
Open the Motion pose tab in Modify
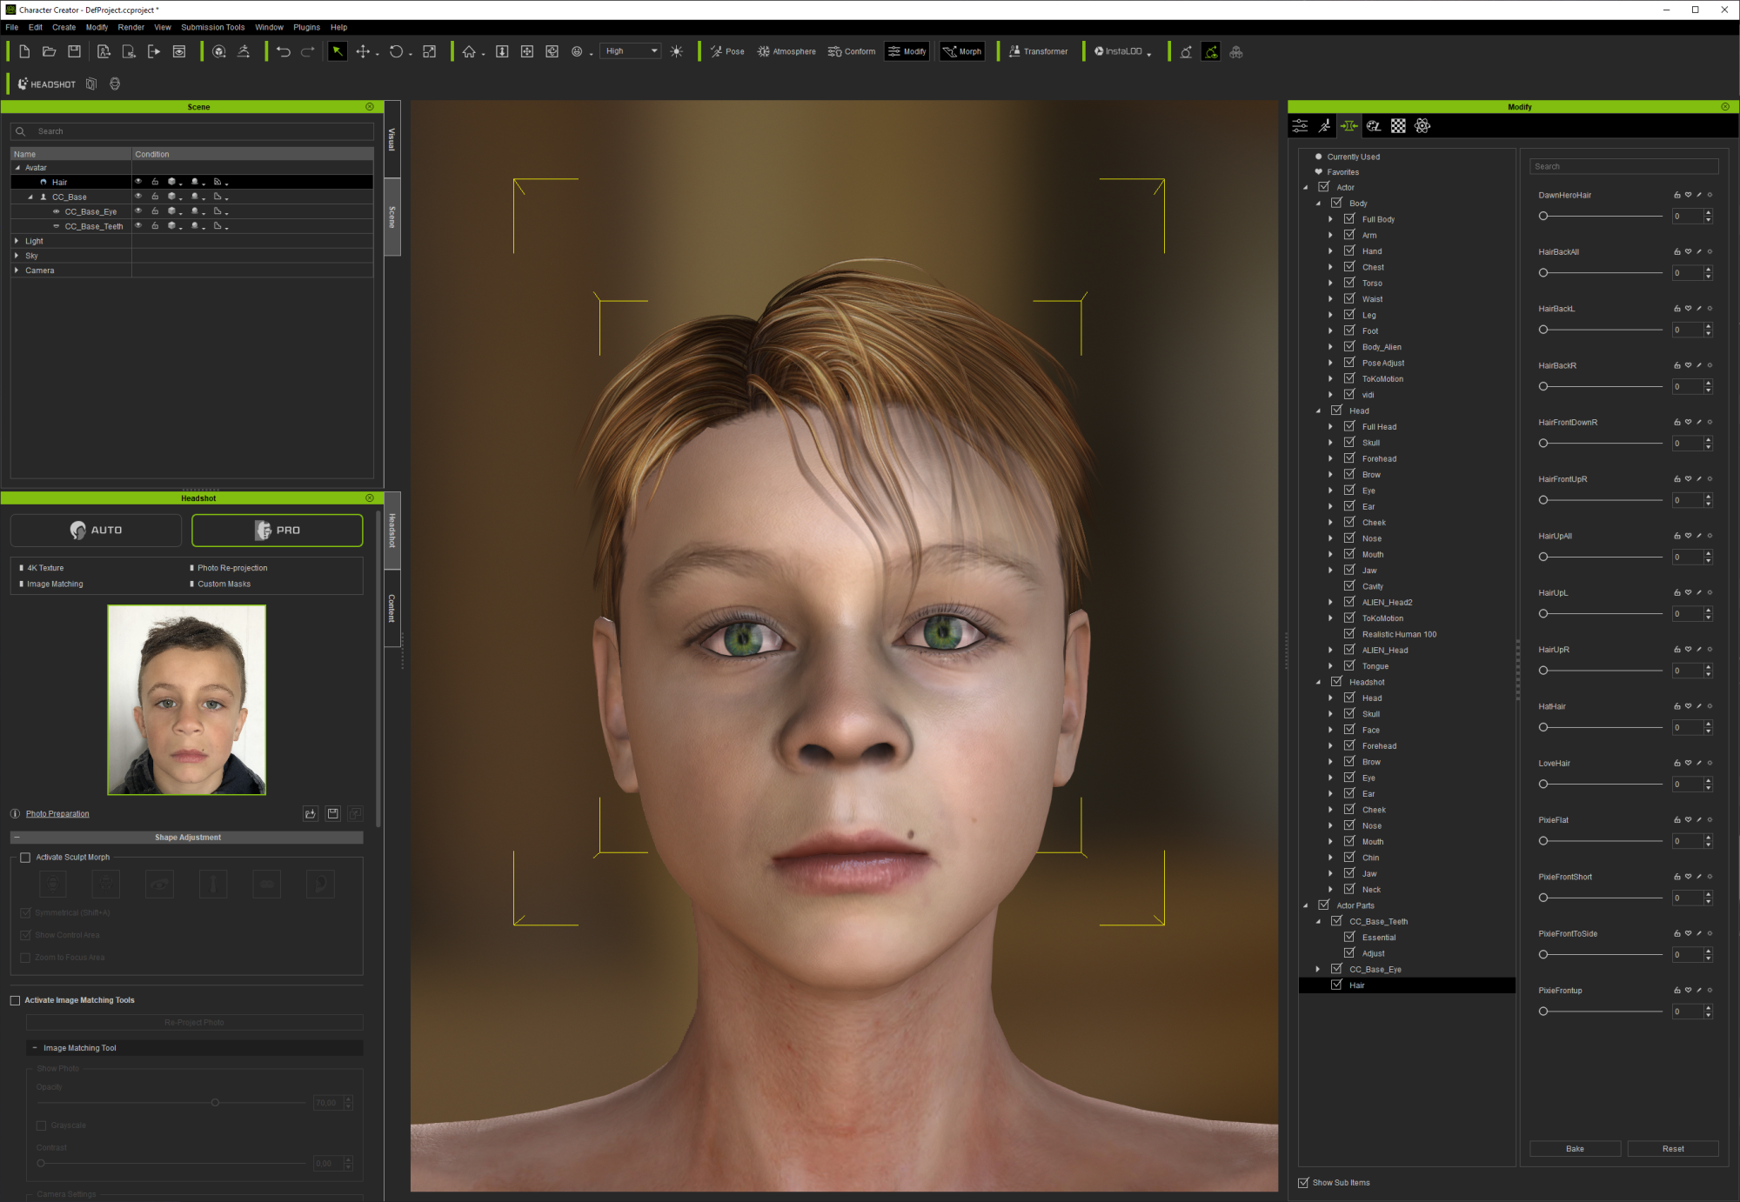pyautogui.click(x=1324, y=126)
